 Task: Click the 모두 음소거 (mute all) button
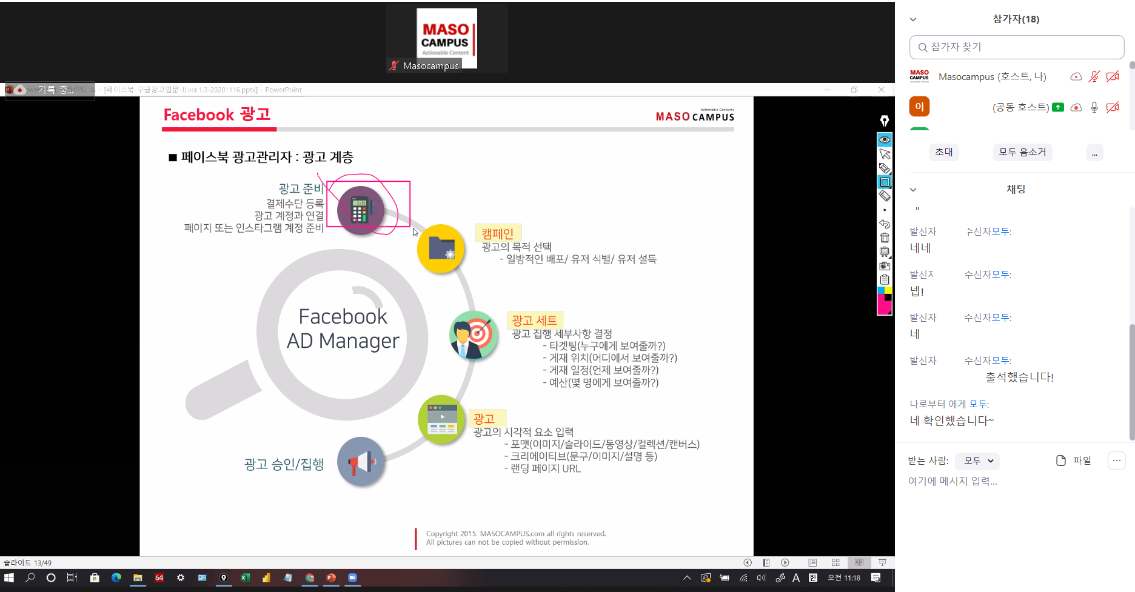[1022, 152]
